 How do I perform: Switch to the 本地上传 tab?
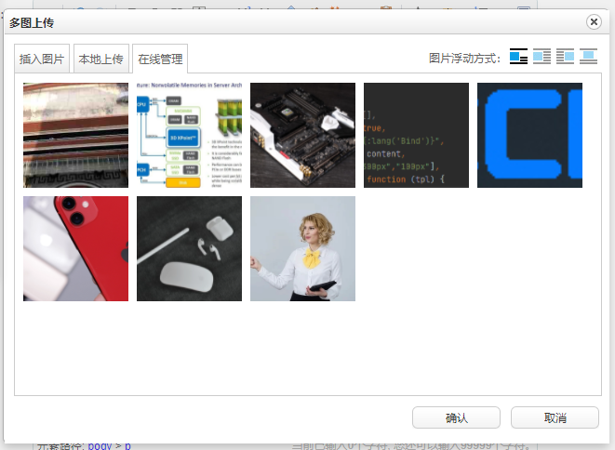[101, 59]
